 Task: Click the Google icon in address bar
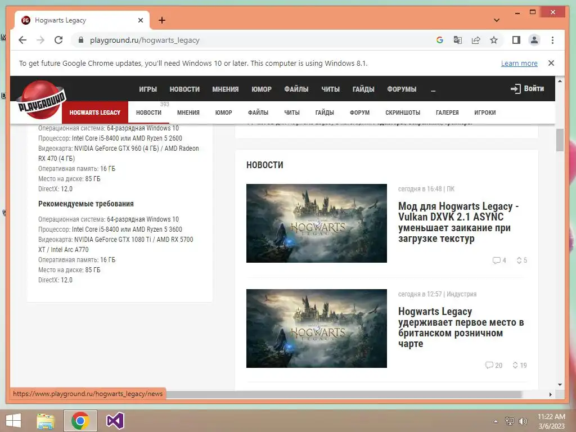[440, 40]
